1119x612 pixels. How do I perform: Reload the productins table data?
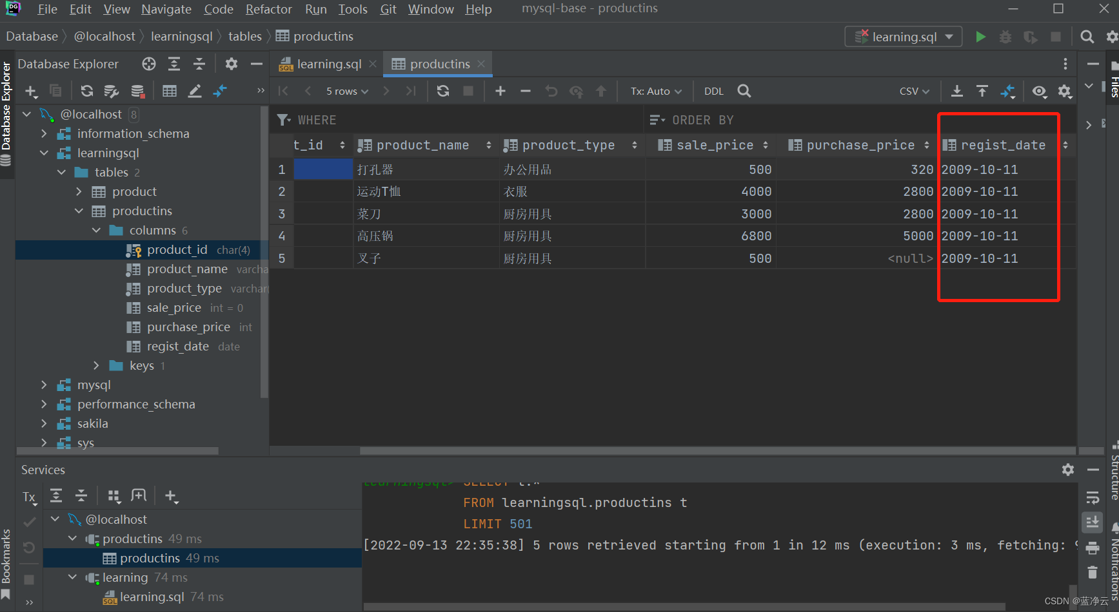(x=442, y=91)
